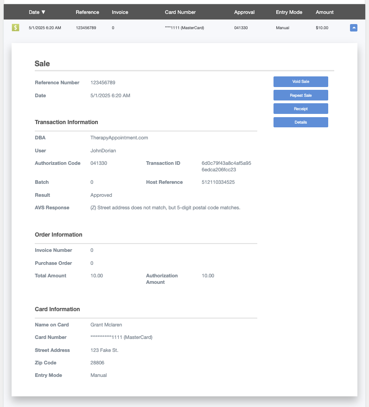Click the Card Information heading

(57, 309)
